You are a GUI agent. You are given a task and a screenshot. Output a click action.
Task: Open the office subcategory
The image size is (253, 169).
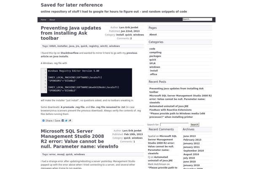click(x=153, y=74)
